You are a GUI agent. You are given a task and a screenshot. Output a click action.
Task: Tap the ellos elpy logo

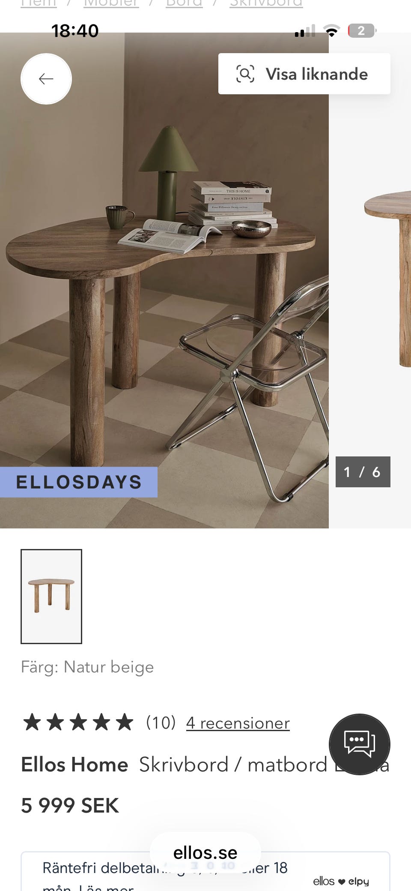click(x=341, y=881)
